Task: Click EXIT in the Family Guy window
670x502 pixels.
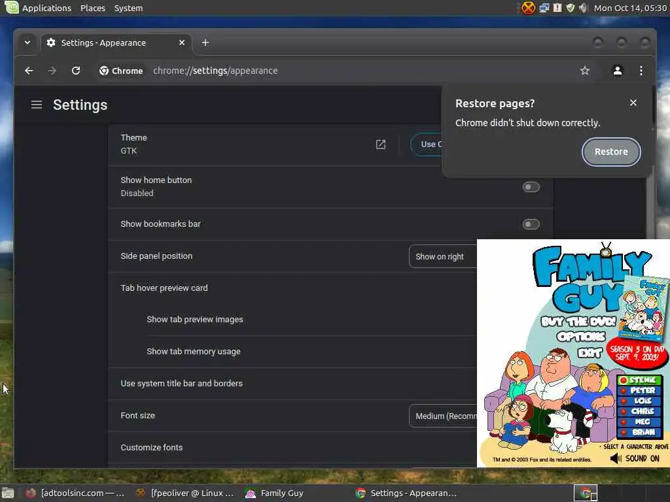Action: (590, 352)
